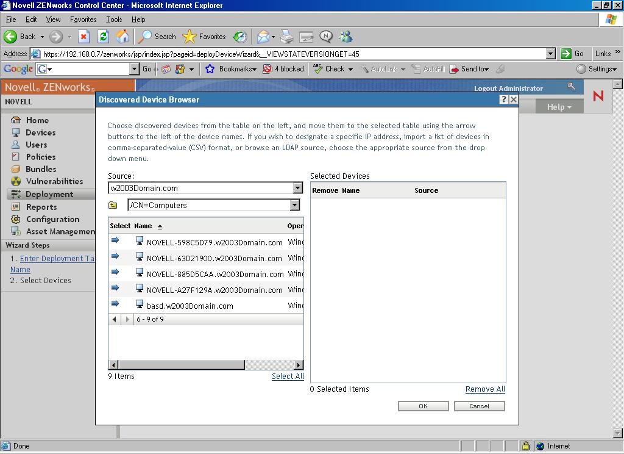Click the Mail toolbar icon
This screenshot has width=624, height=454.
point(263,37)
